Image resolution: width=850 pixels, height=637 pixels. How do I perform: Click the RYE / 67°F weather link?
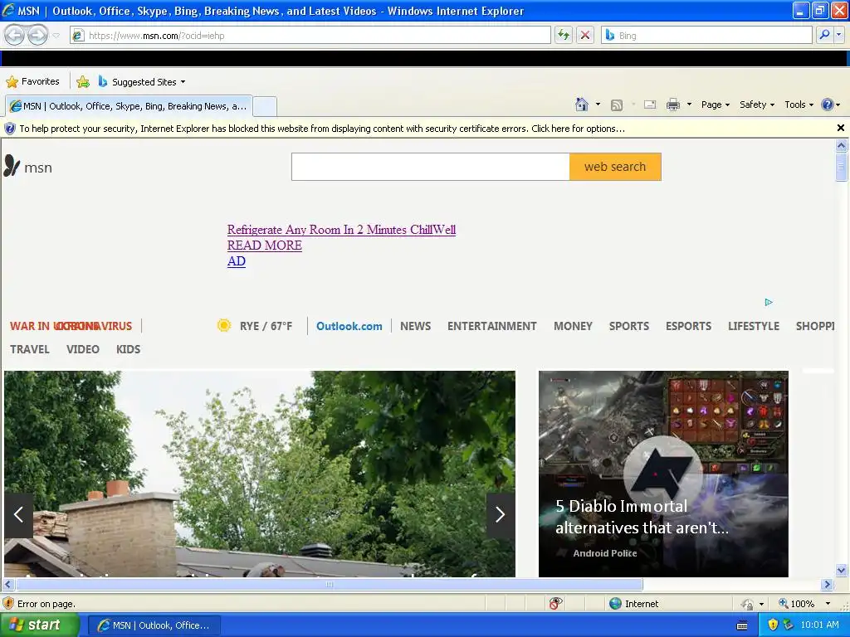pyautogui.click(x=266, y=326)
